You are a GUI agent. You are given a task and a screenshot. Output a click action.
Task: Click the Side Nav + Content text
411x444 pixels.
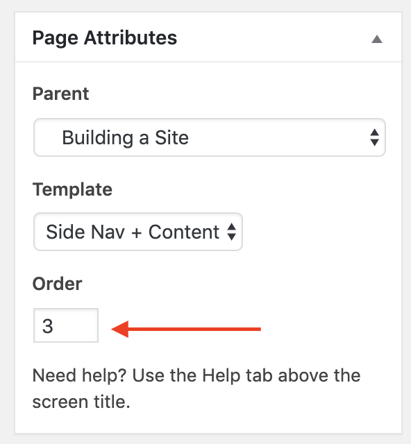coord(133,232)
